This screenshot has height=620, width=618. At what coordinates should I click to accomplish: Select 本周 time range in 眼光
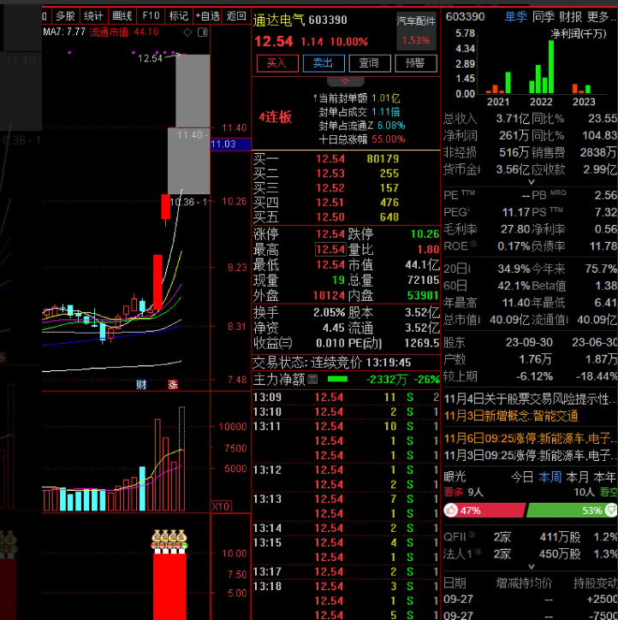pos(550,476)
